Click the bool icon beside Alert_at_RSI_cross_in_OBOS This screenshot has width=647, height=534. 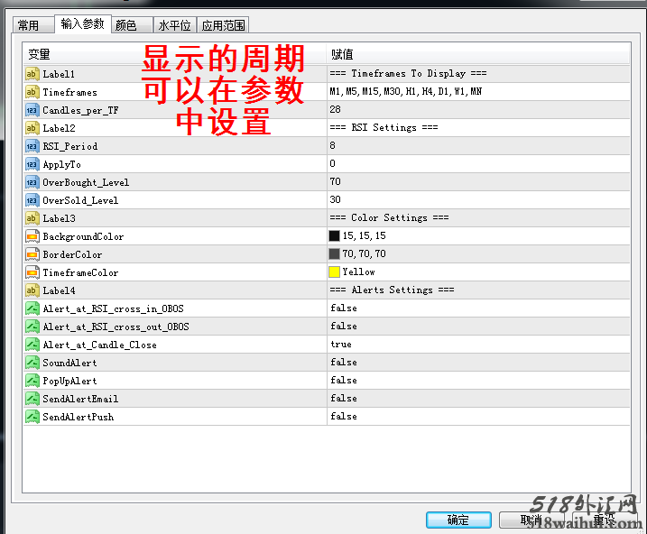32,308
